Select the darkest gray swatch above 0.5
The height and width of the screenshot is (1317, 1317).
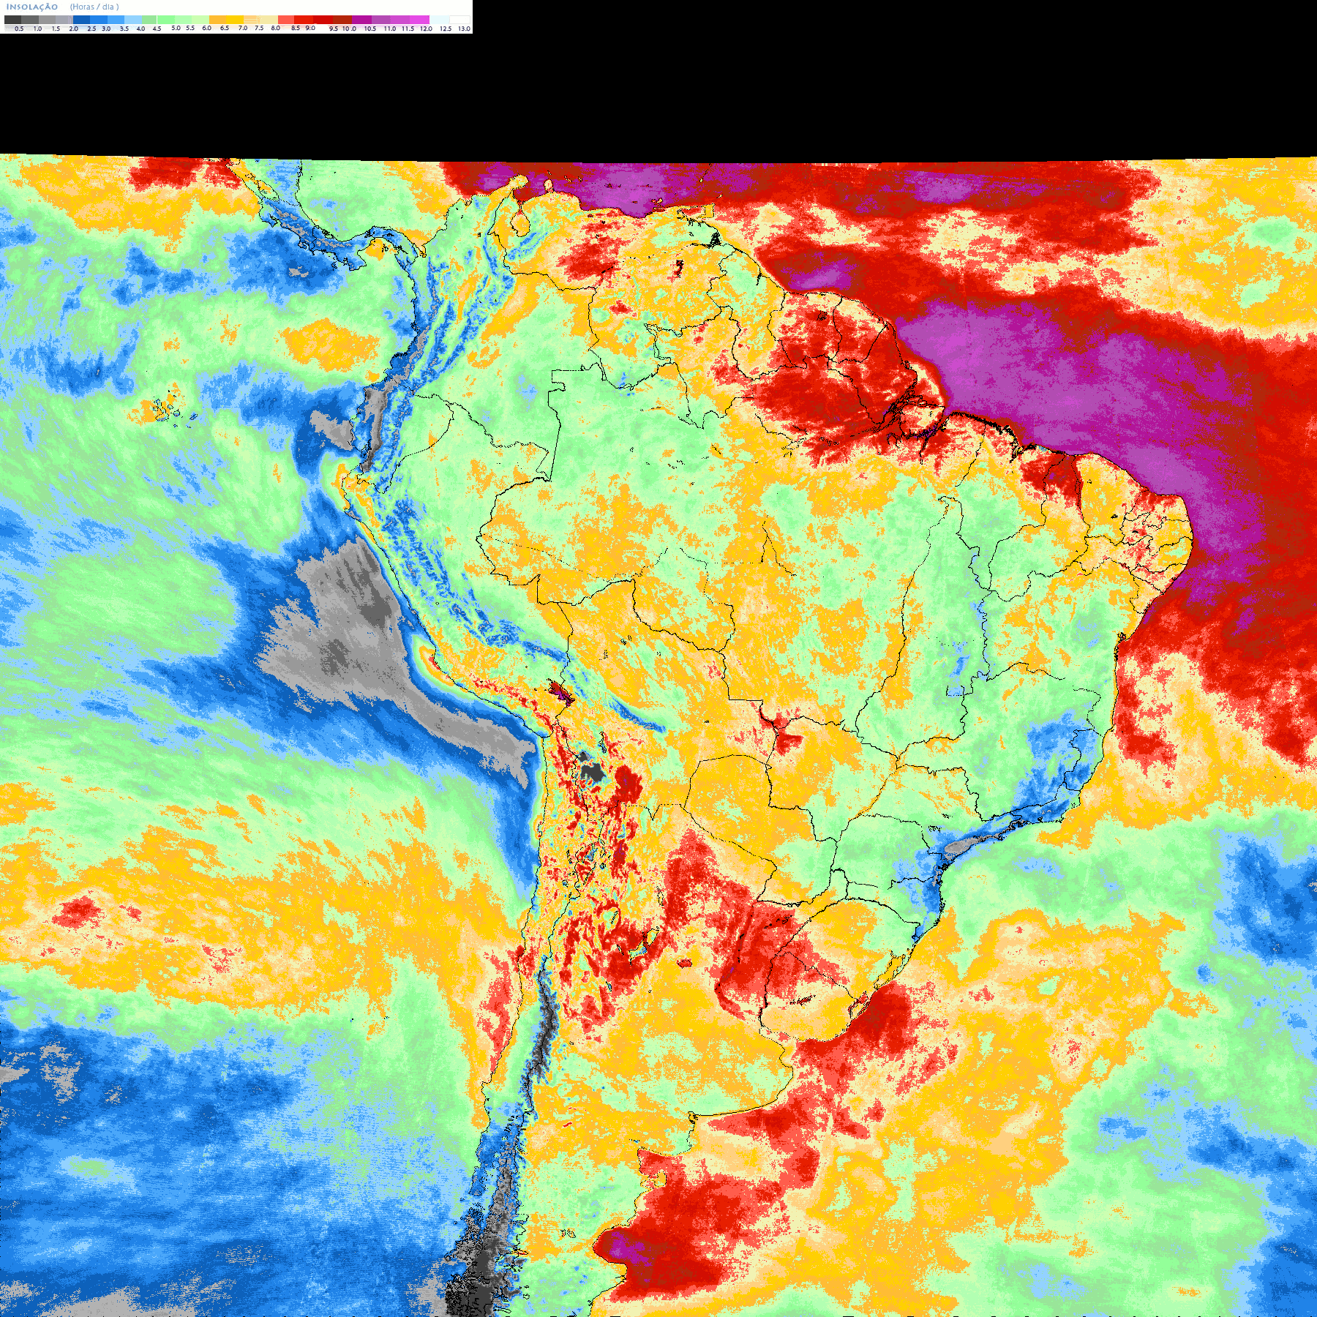point(12,20)
